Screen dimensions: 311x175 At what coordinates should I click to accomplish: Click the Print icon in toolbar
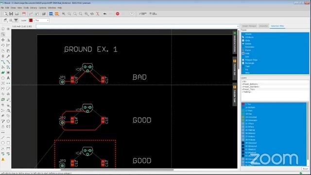[x=17, y=14]
